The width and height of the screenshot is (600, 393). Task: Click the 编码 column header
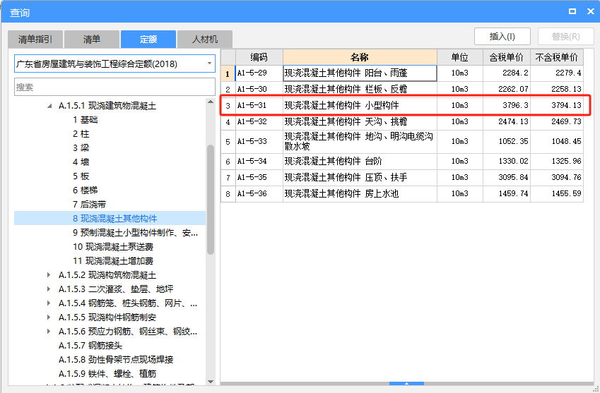click(x=259, y=57)
